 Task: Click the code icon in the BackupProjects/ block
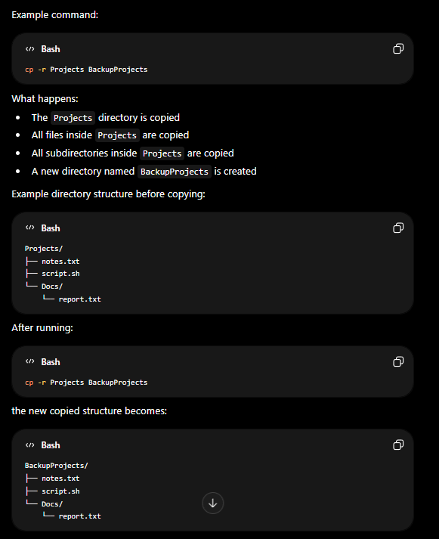[30, 445]
